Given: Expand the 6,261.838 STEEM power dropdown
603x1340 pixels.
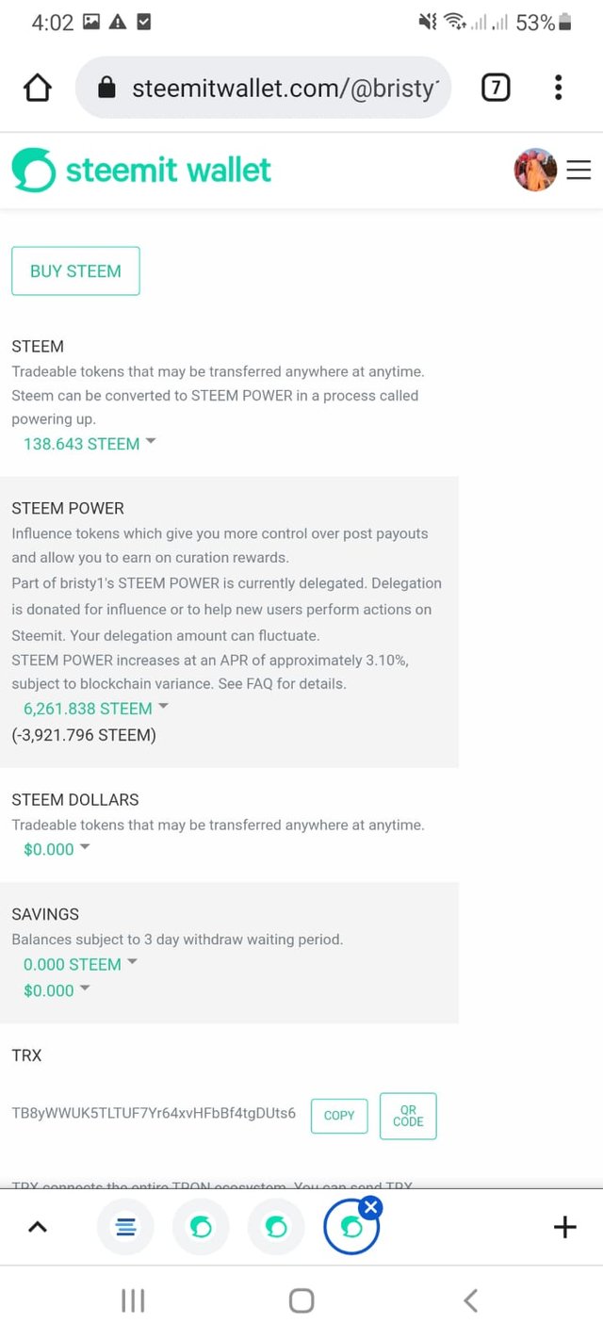Looking at the screenshot, I should pyautogui.click(x=95, y=709).
